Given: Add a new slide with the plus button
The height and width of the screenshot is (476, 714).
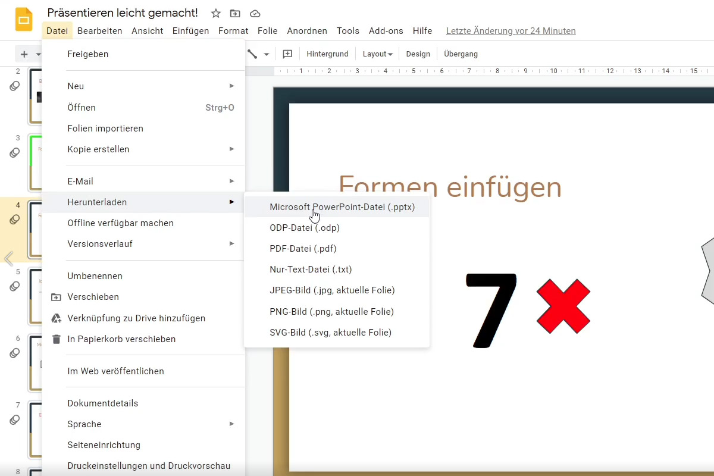Looking at the screenshot, I should (x=24, y=54).
